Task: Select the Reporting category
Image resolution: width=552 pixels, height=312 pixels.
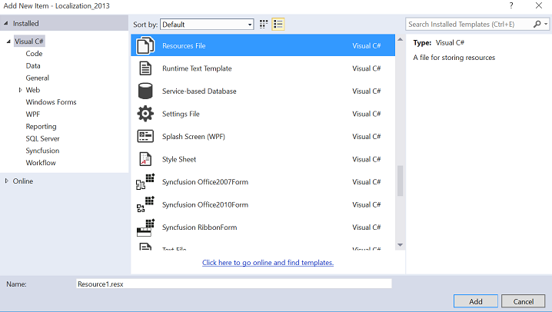Action: point(41,126)
